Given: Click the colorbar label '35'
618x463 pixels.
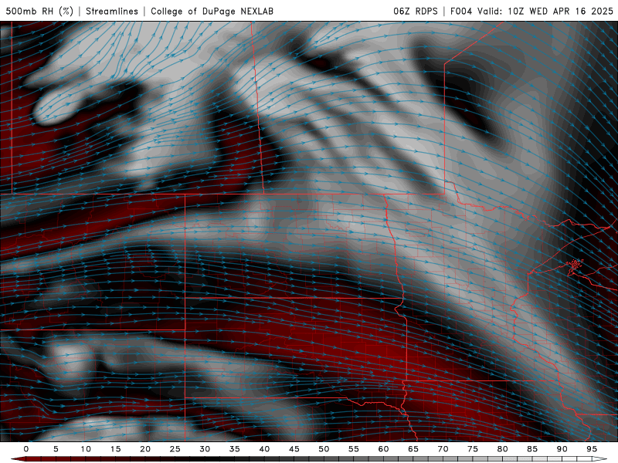Looking at the screenshot, I should (x=235, y=449).
